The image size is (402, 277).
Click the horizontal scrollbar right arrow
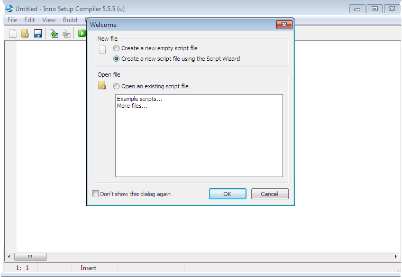(x=396, y=256)
